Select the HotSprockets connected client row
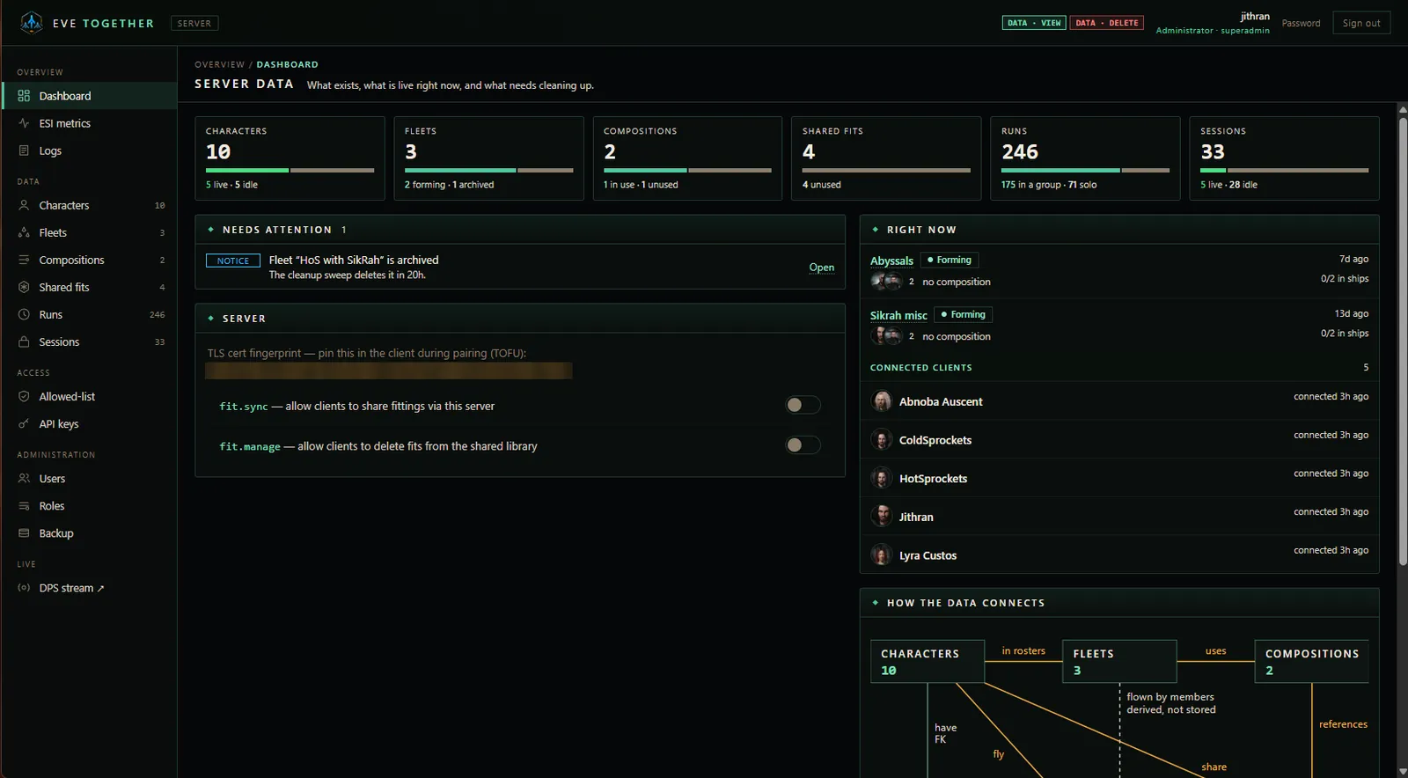The width and height of the screenshot is (1408, 778). 1119,478
